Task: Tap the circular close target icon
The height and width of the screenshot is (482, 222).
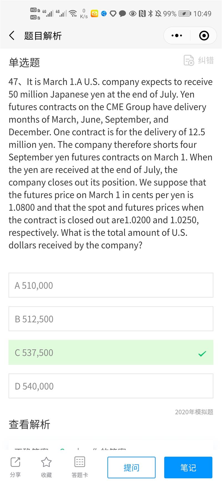Action: [x=204, y=36]
